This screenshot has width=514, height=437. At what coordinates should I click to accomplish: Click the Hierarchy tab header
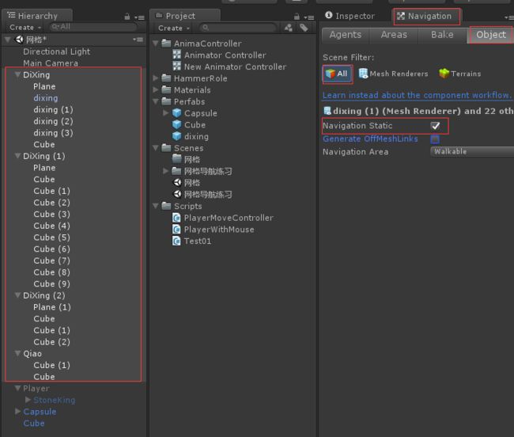(x=37, y=16)
